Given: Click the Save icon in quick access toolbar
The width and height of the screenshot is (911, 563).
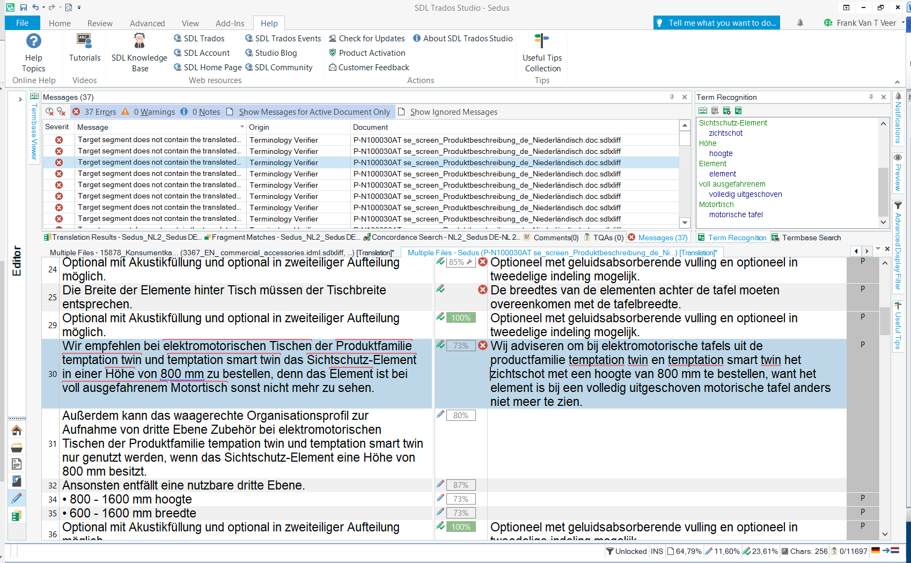Looking at the screenshot, I should (x=24, y=8).
